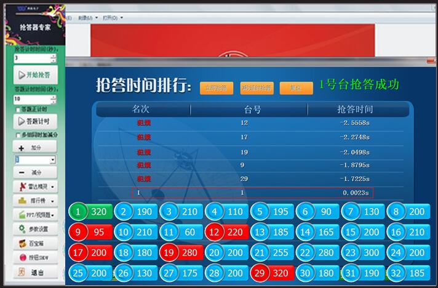Click the orange 复位 reset button

click(x=297, y=88)
